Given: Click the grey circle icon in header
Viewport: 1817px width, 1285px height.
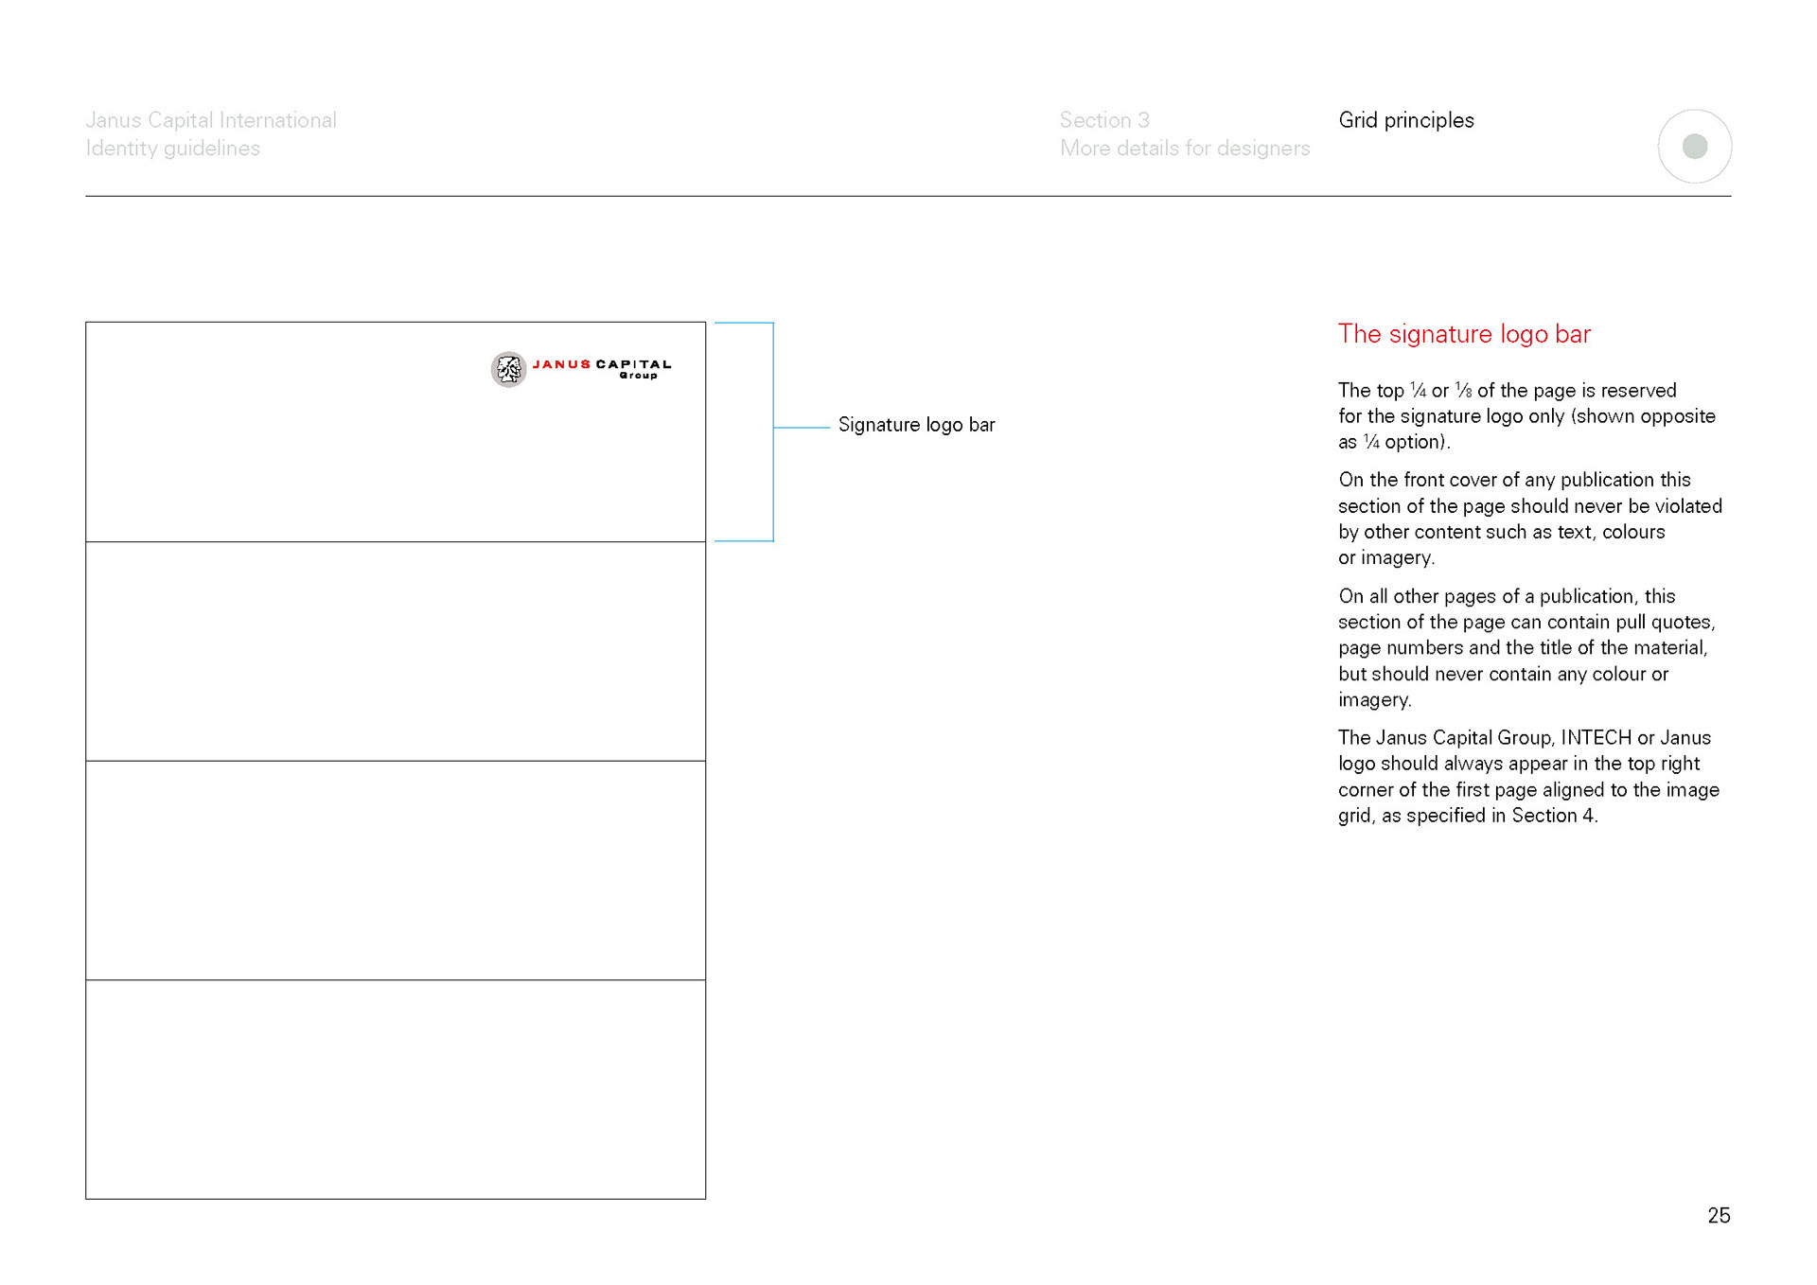Looking at the screenshot, I should click(x=1694, y=147).
